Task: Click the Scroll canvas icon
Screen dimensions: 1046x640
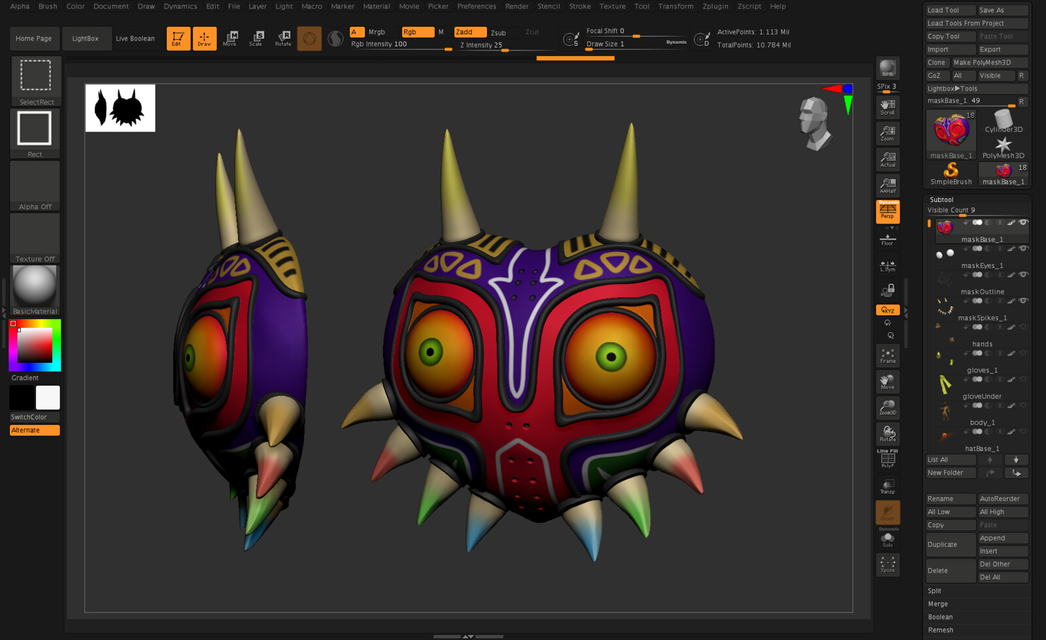Action: 888,107
